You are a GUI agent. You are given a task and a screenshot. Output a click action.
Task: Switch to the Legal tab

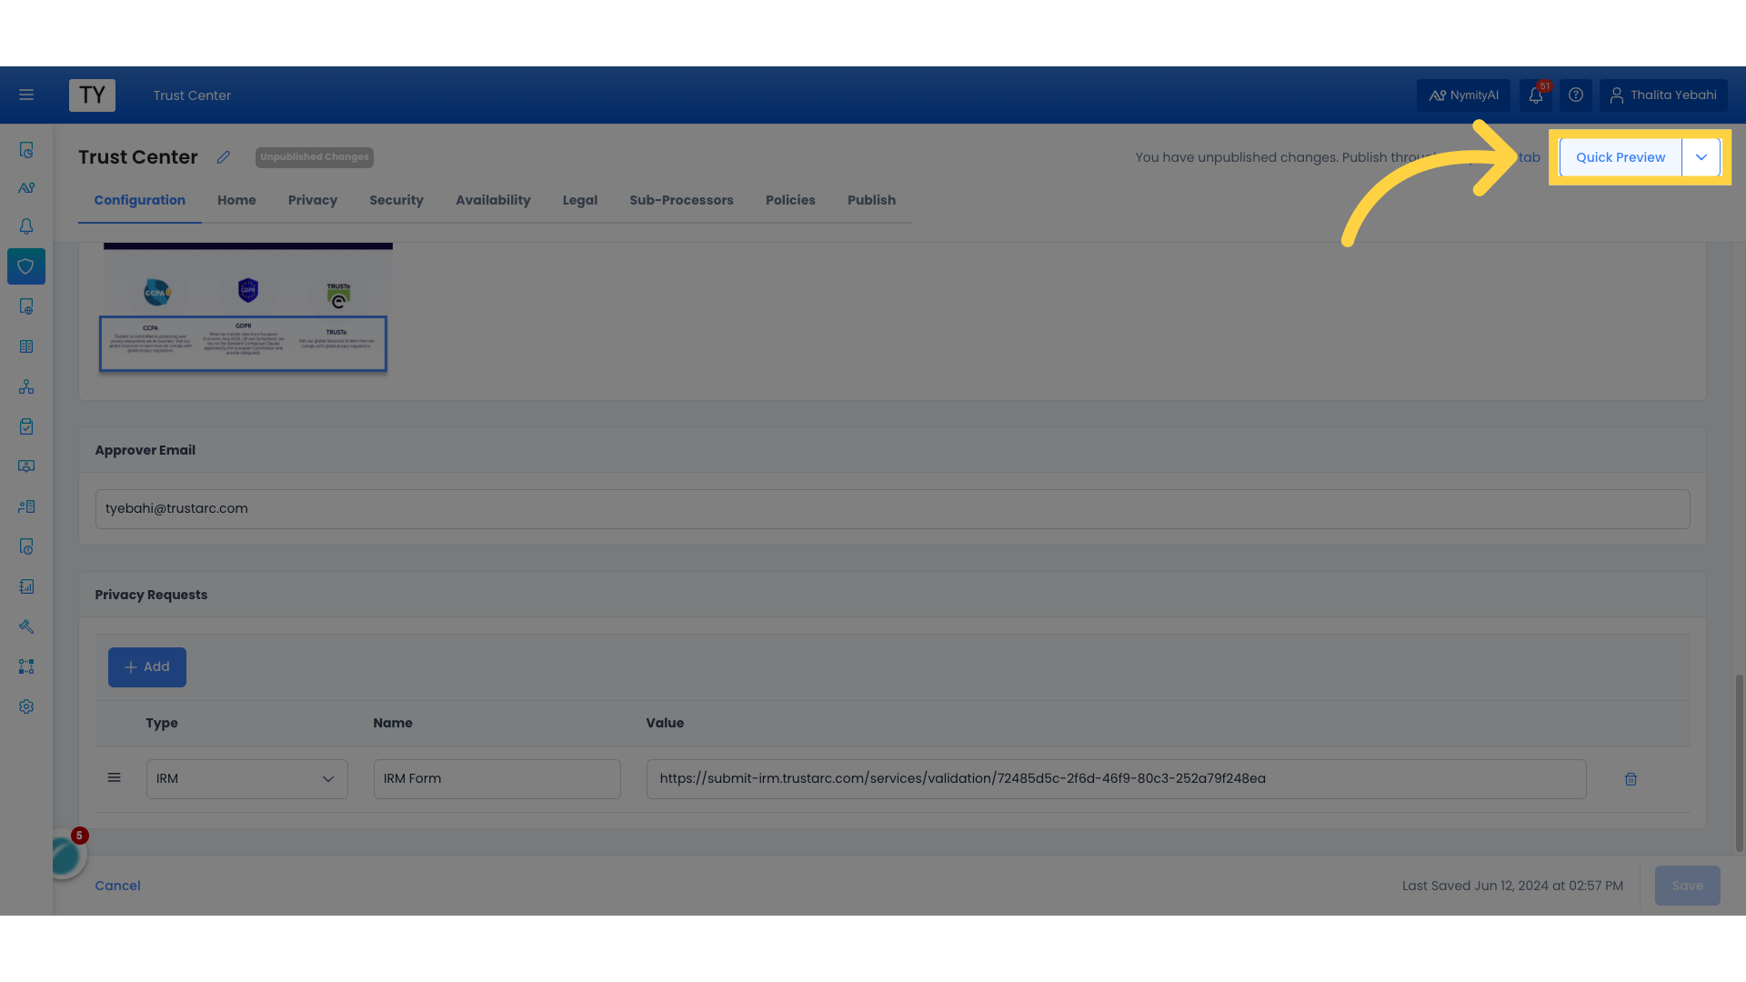point(580,200)
